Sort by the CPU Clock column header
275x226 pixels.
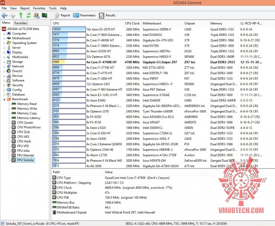coord(132,23)
